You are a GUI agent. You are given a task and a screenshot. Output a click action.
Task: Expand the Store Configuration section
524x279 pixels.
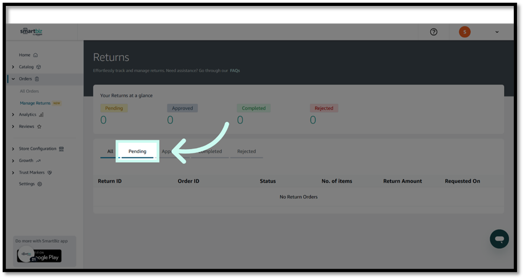pos(13,149)
